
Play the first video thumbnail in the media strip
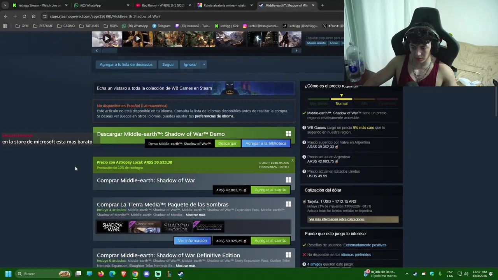(107, 39)
